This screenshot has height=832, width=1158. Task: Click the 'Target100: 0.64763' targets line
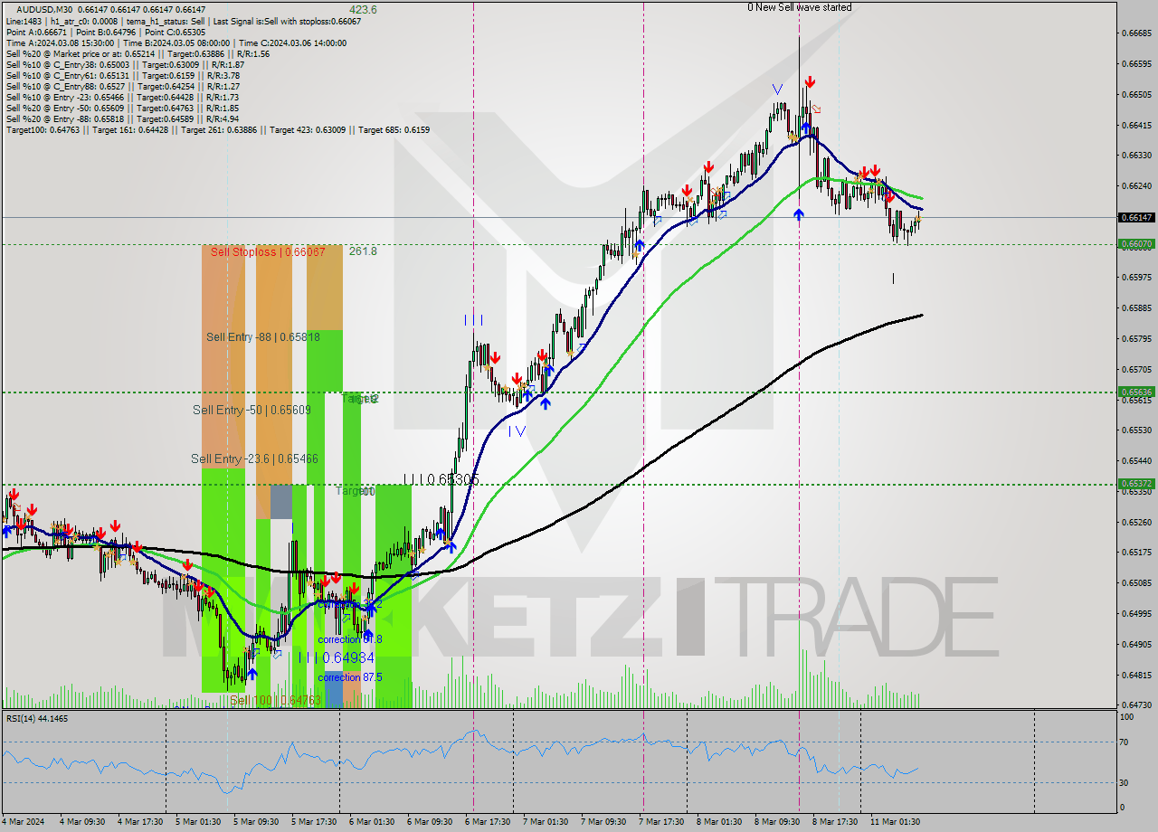[218, 129]
